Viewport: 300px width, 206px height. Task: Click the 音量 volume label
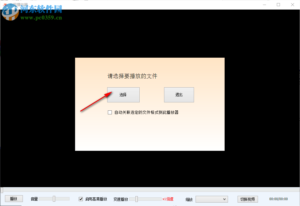pos(34,199)
